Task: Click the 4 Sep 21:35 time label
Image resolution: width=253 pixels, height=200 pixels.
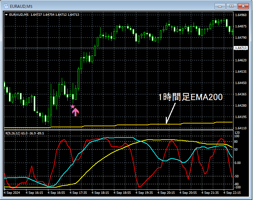Action: coord(210,193)
